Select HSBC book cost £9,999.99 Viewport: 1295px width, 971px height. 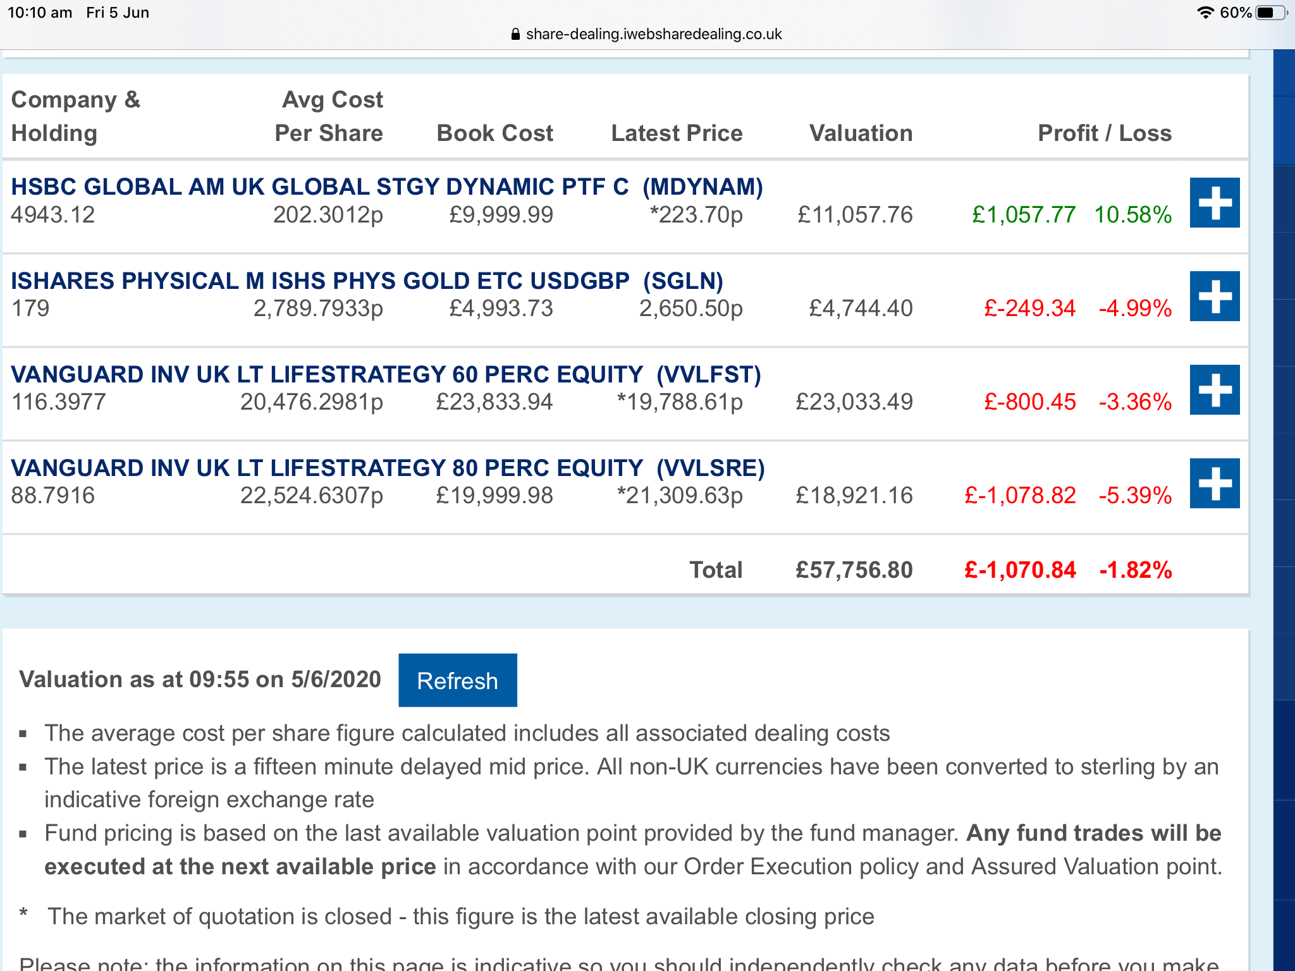pyautogui.click(x=501, y=215)
